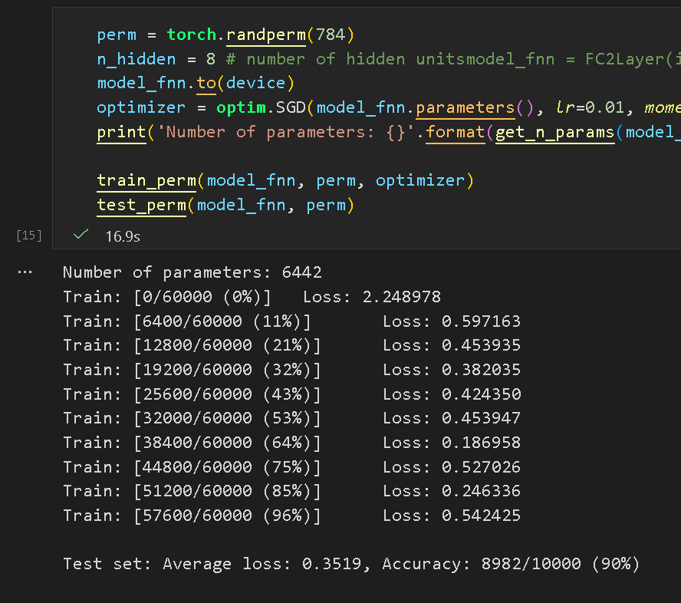Click the print function call
The image size is (681, 603).
pos(122,132)
